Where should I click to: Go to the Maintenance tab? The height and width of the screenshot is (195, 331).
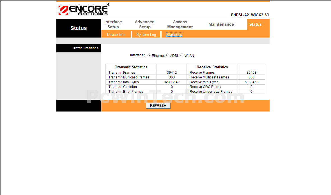(221, 24)
